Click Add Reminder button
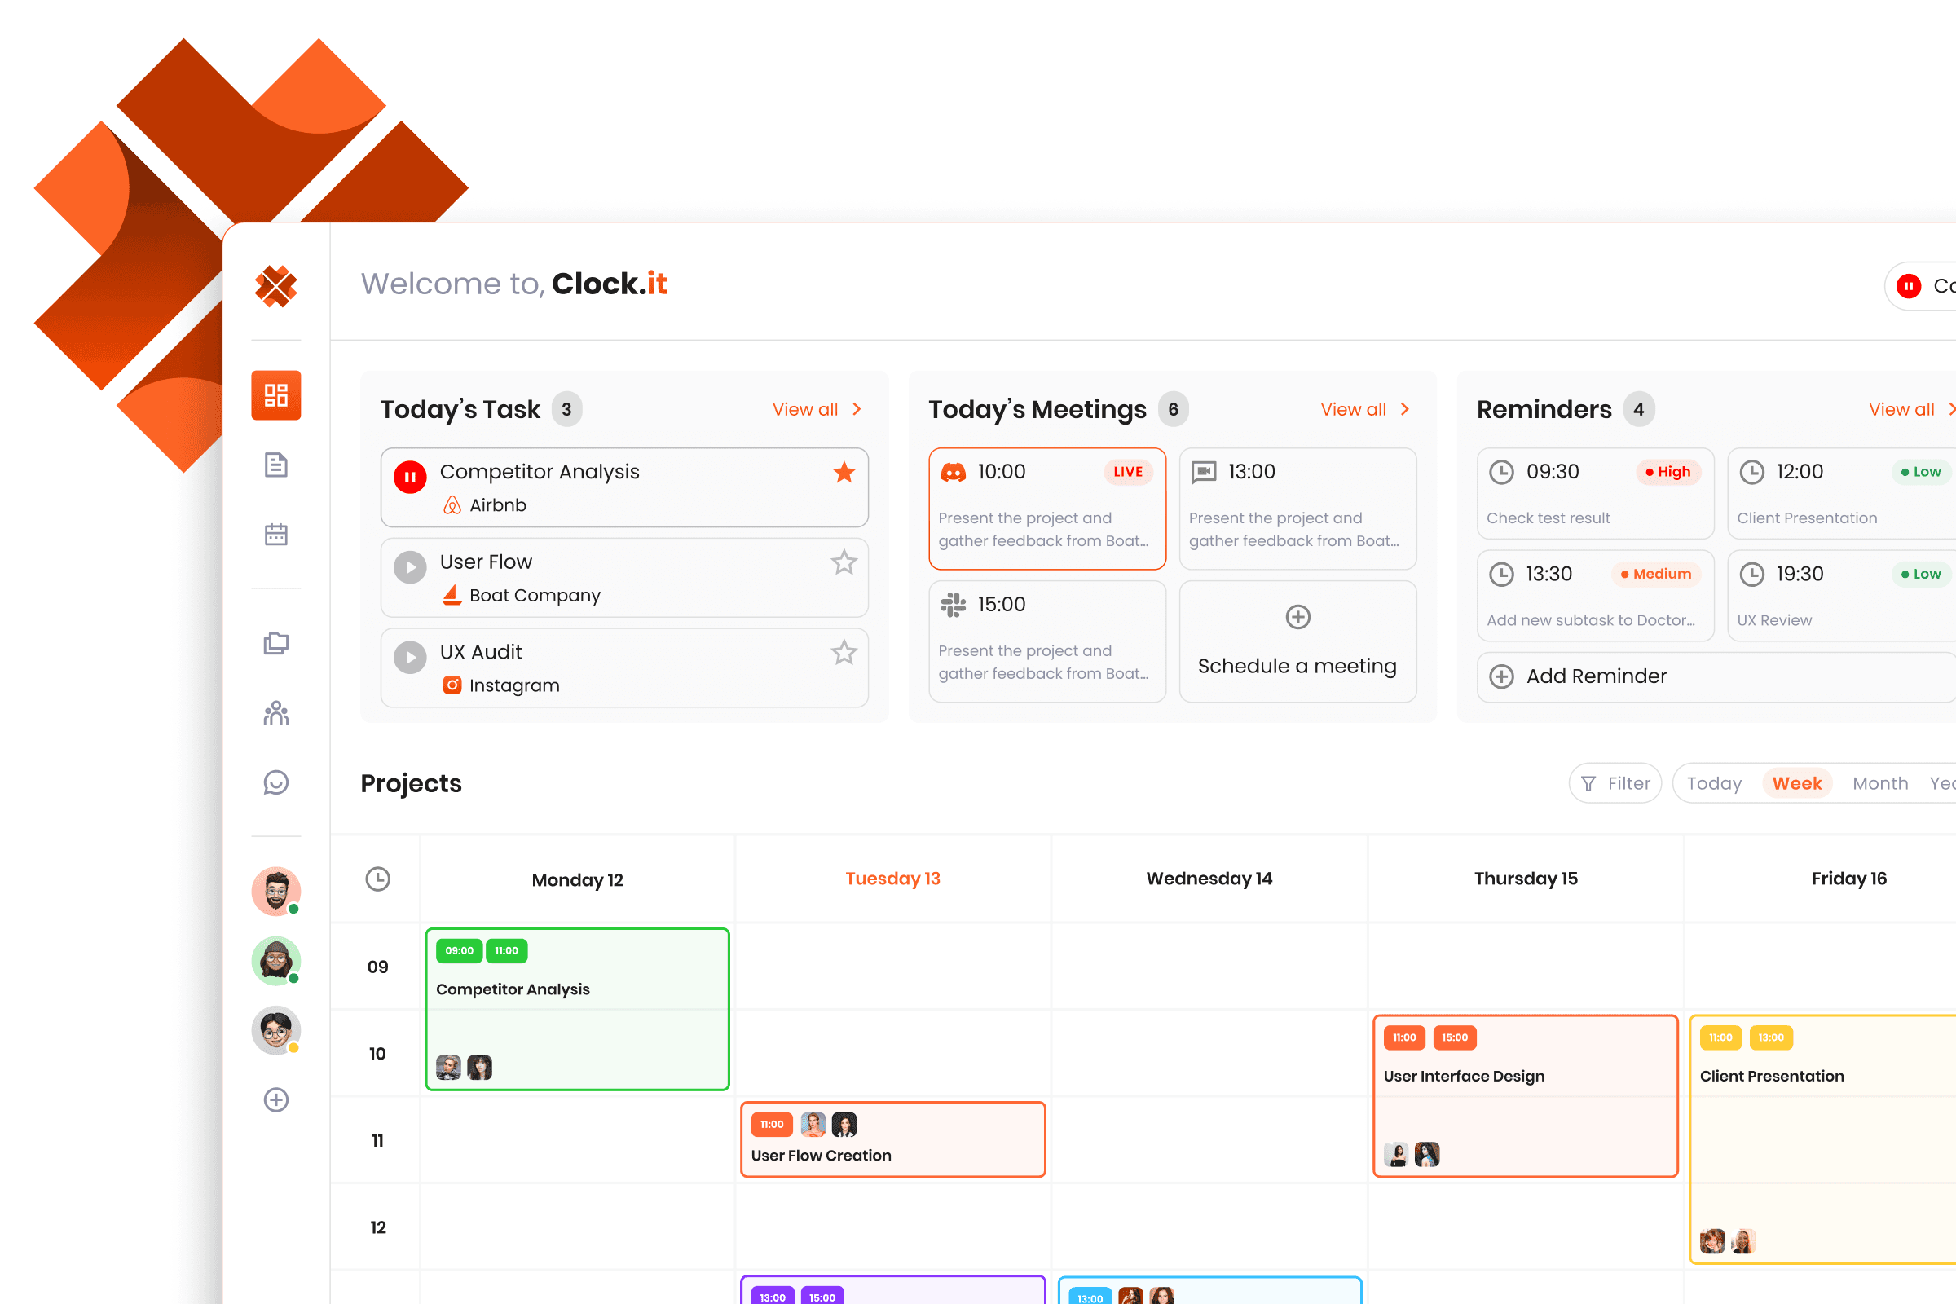The image size is (1956, 1304). pyautogui.click(x=1596, y=676)
